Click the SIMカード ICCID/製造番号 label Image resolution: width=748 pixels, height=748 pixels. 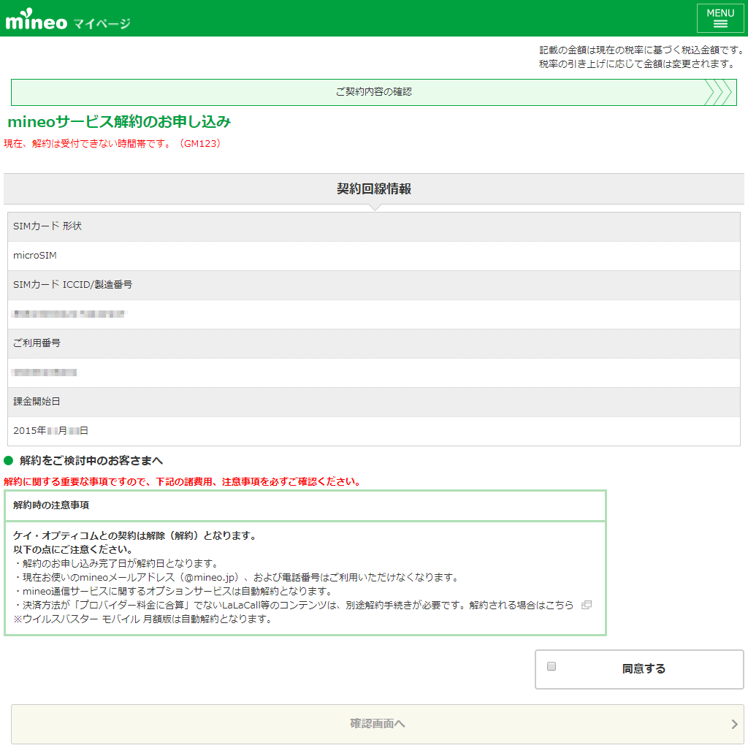pyautogui.click(x=72, y=285)
